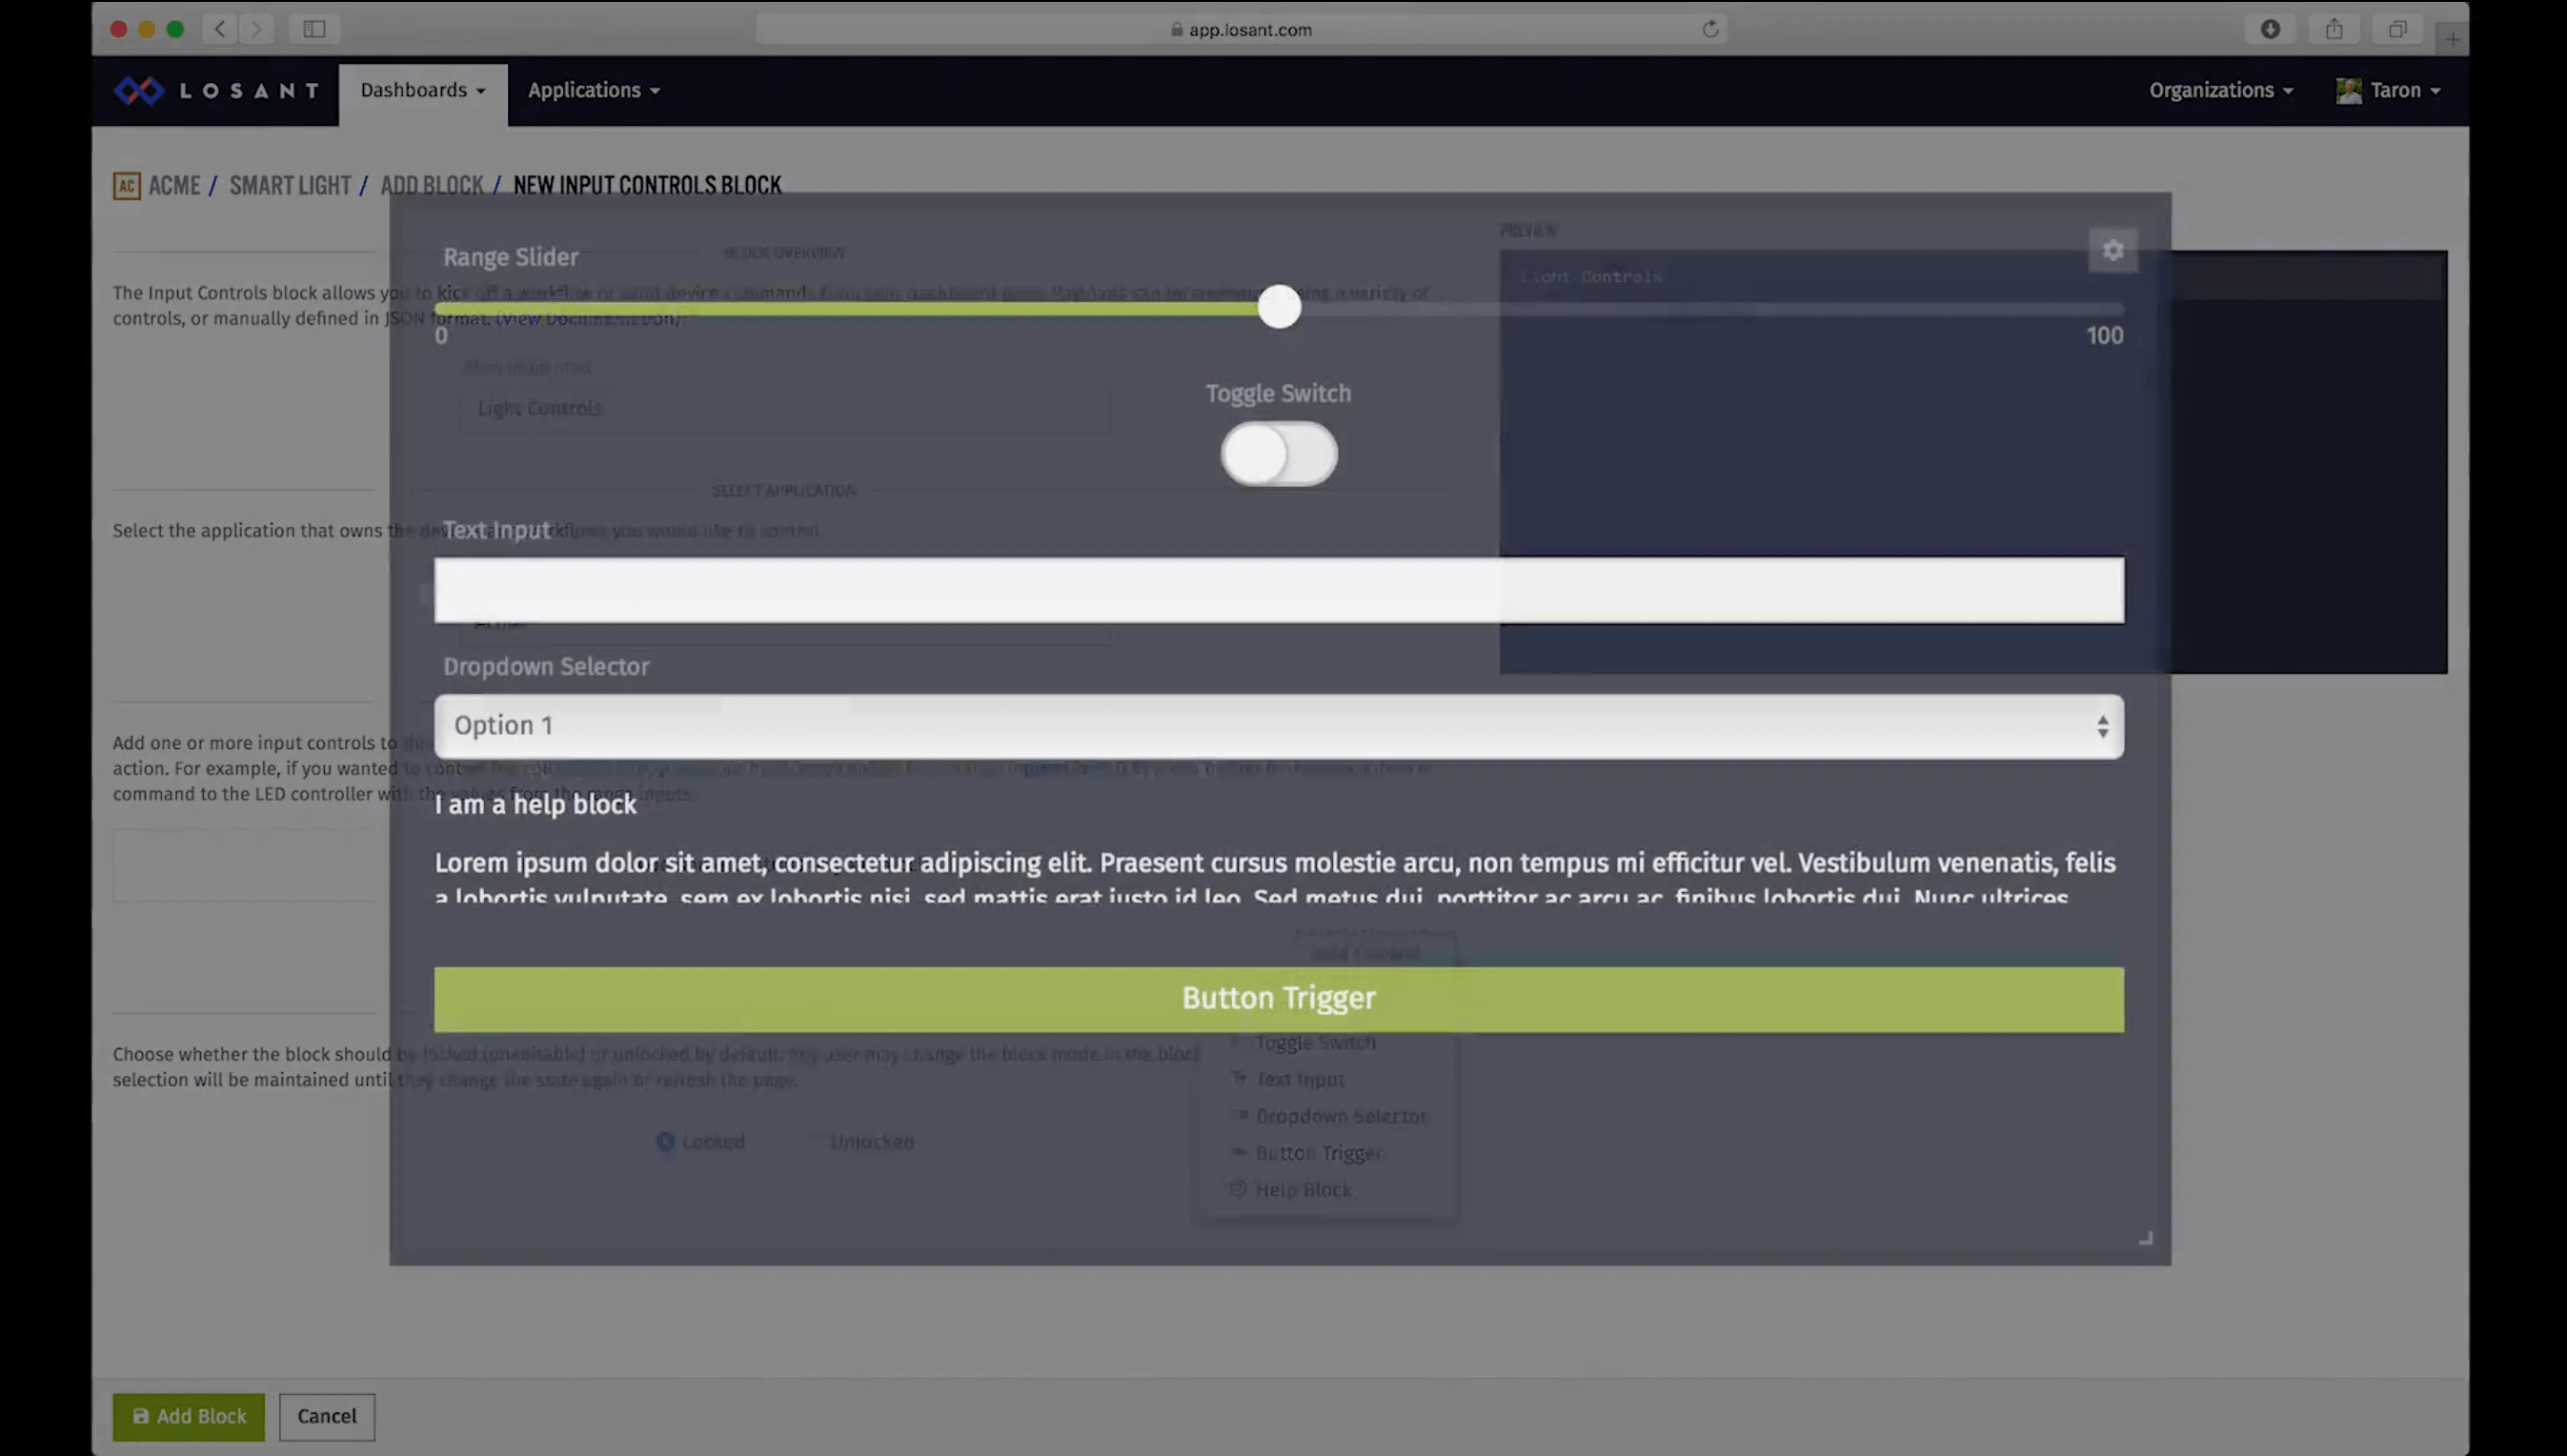Open Safari downloads list
Screen dimensions: 2567x1456
tap(2270, 29)
